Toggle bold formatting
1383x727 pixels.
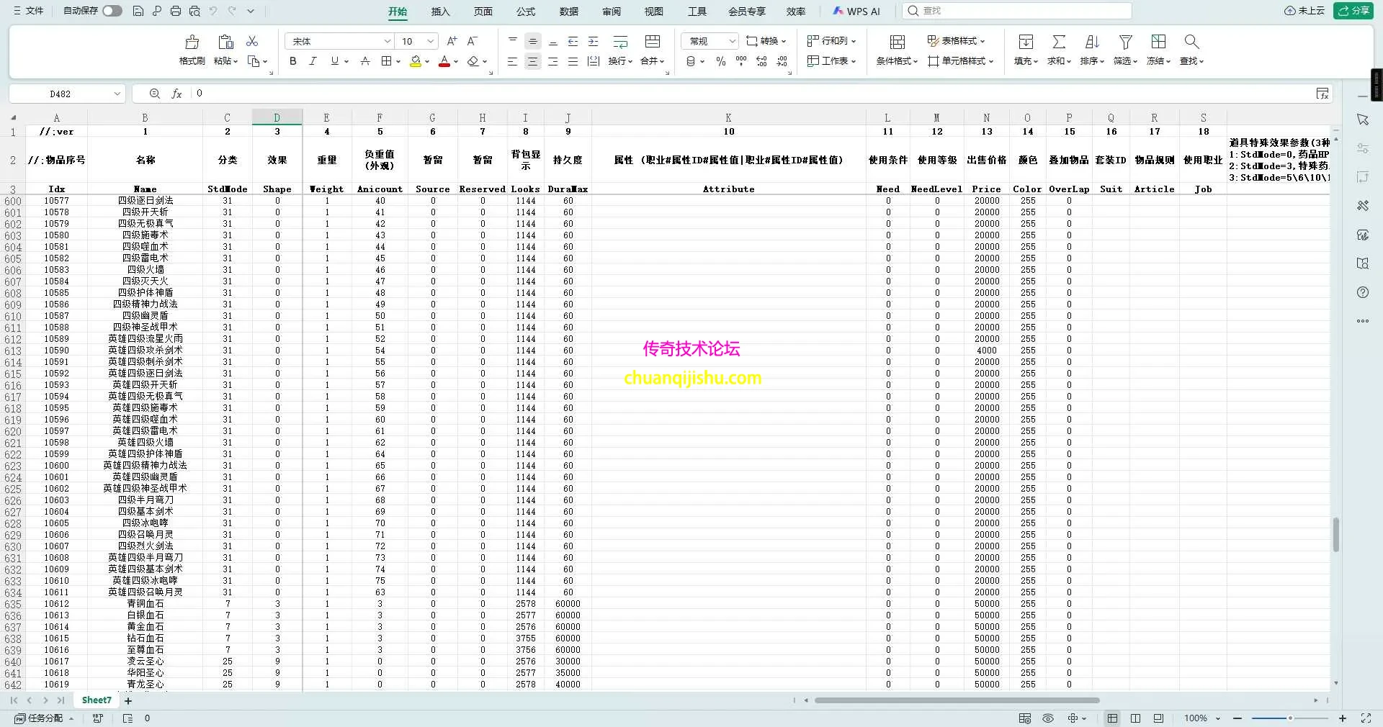point(292,61)
